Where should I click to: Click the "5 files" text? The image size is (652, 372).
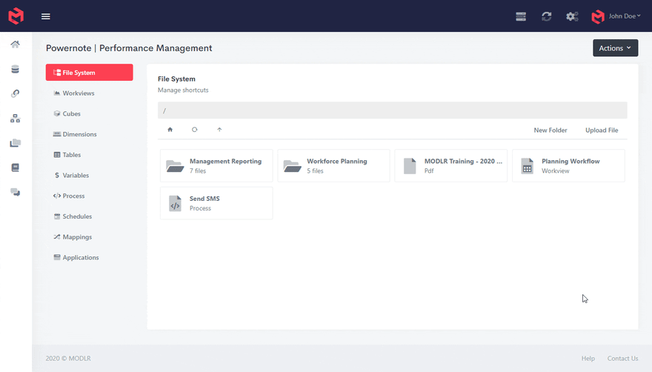(315, 170)
